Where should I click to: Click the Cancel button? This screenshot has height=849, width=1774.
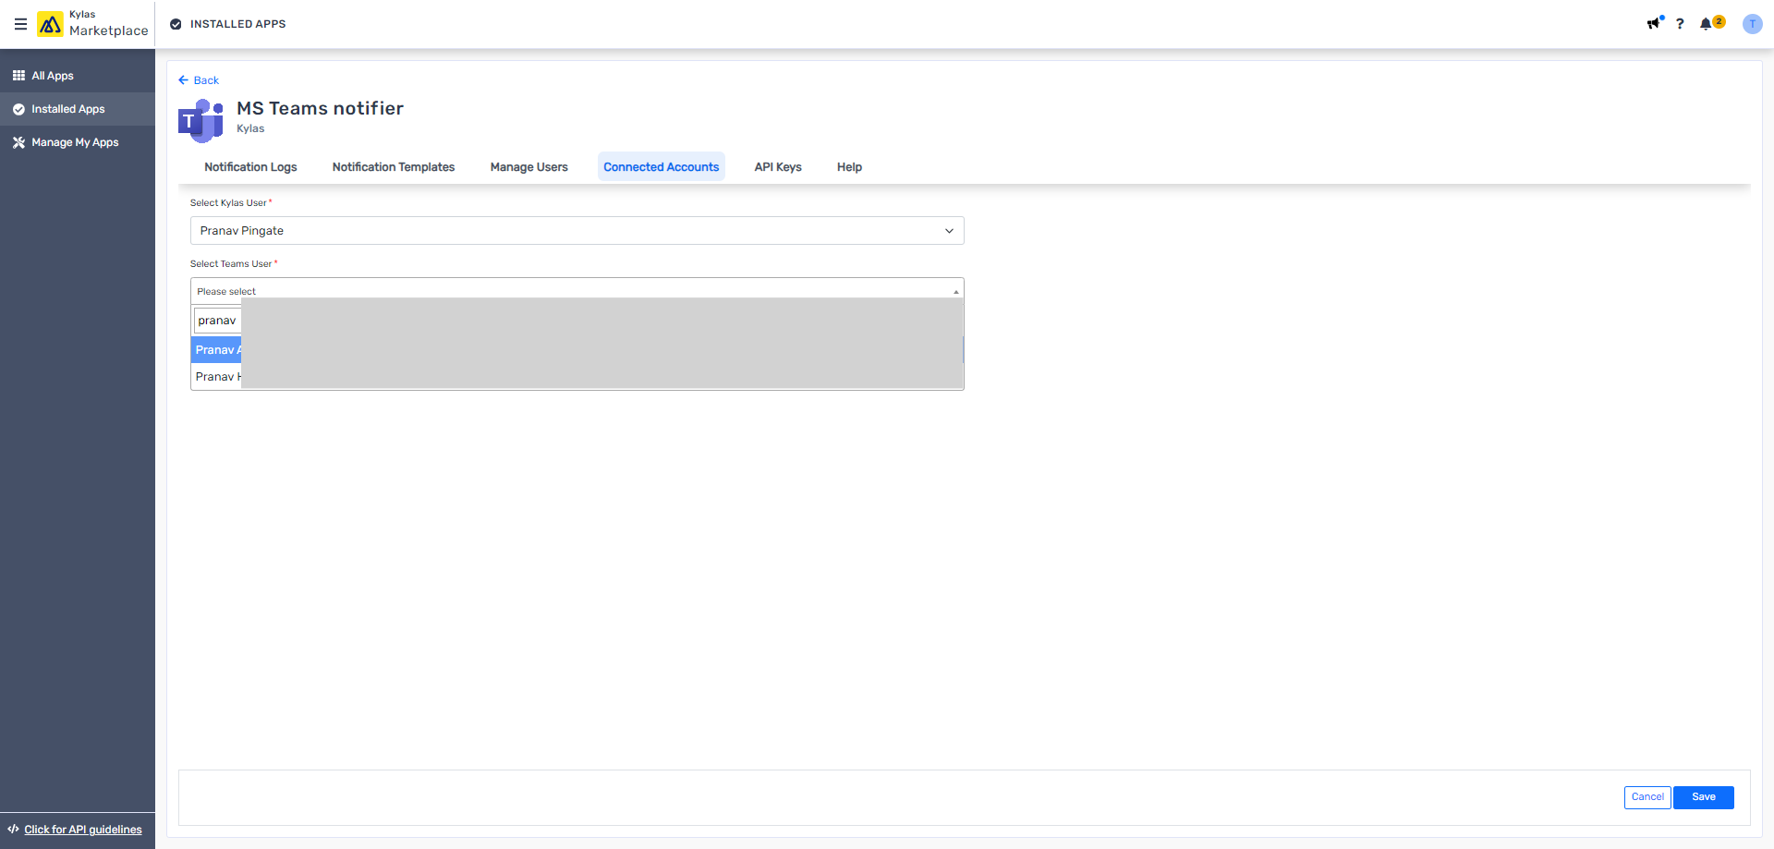1647,797
